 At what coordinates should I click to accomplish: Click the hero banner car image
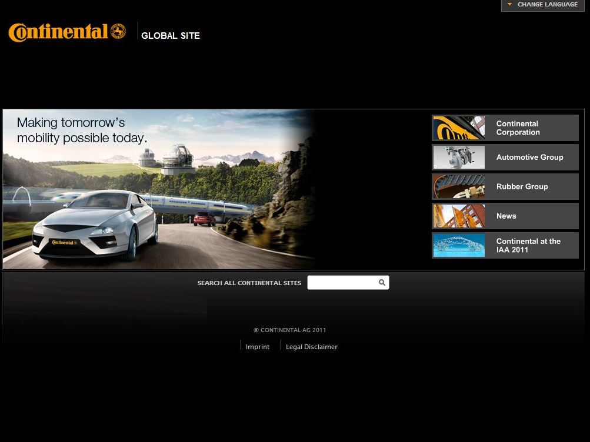coord(159,189)
